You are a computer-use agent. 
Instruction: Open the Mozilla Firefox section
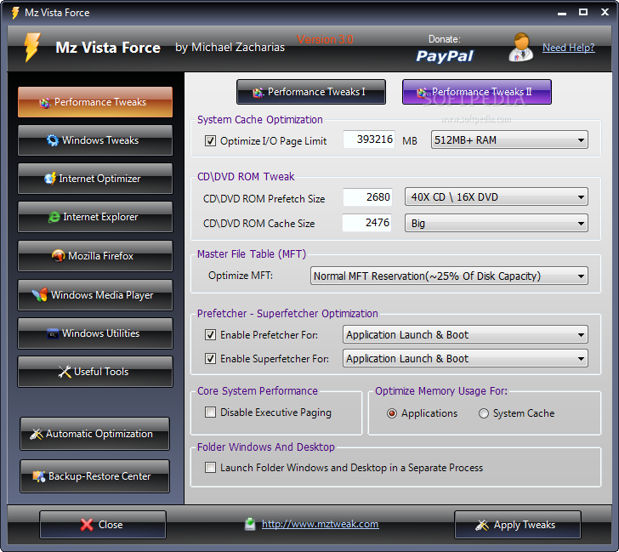(95, 256)
